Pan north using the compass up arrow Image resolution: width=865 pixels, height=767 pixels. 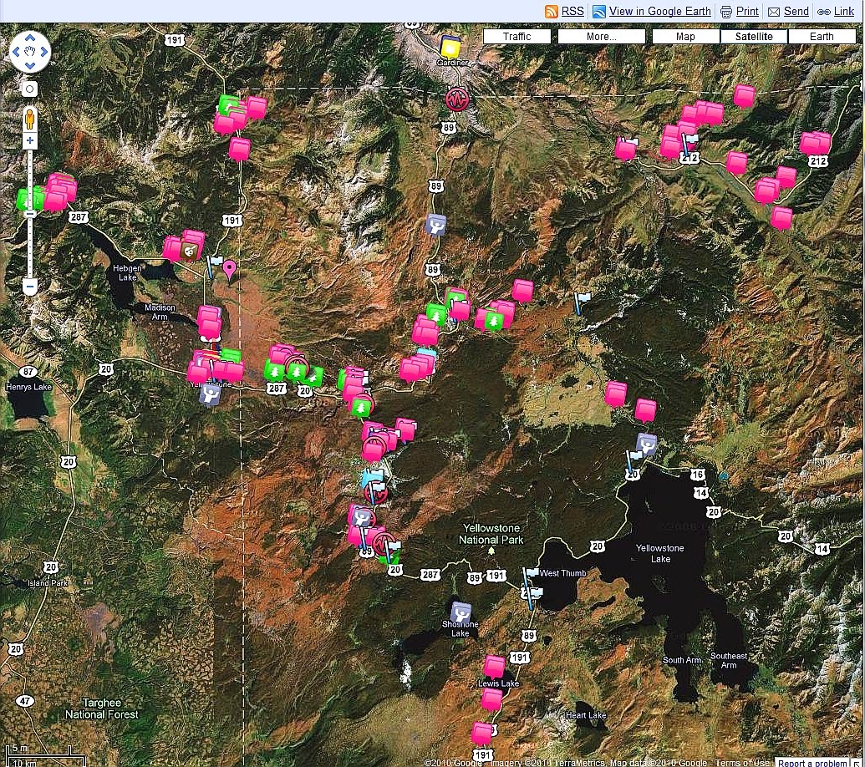tap(30, 37)
